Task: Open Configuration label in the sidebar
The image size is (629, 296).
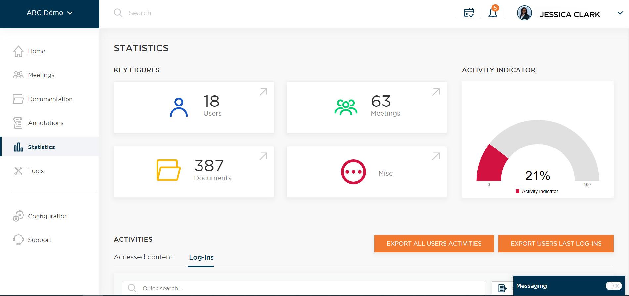Action: (48, 216)
